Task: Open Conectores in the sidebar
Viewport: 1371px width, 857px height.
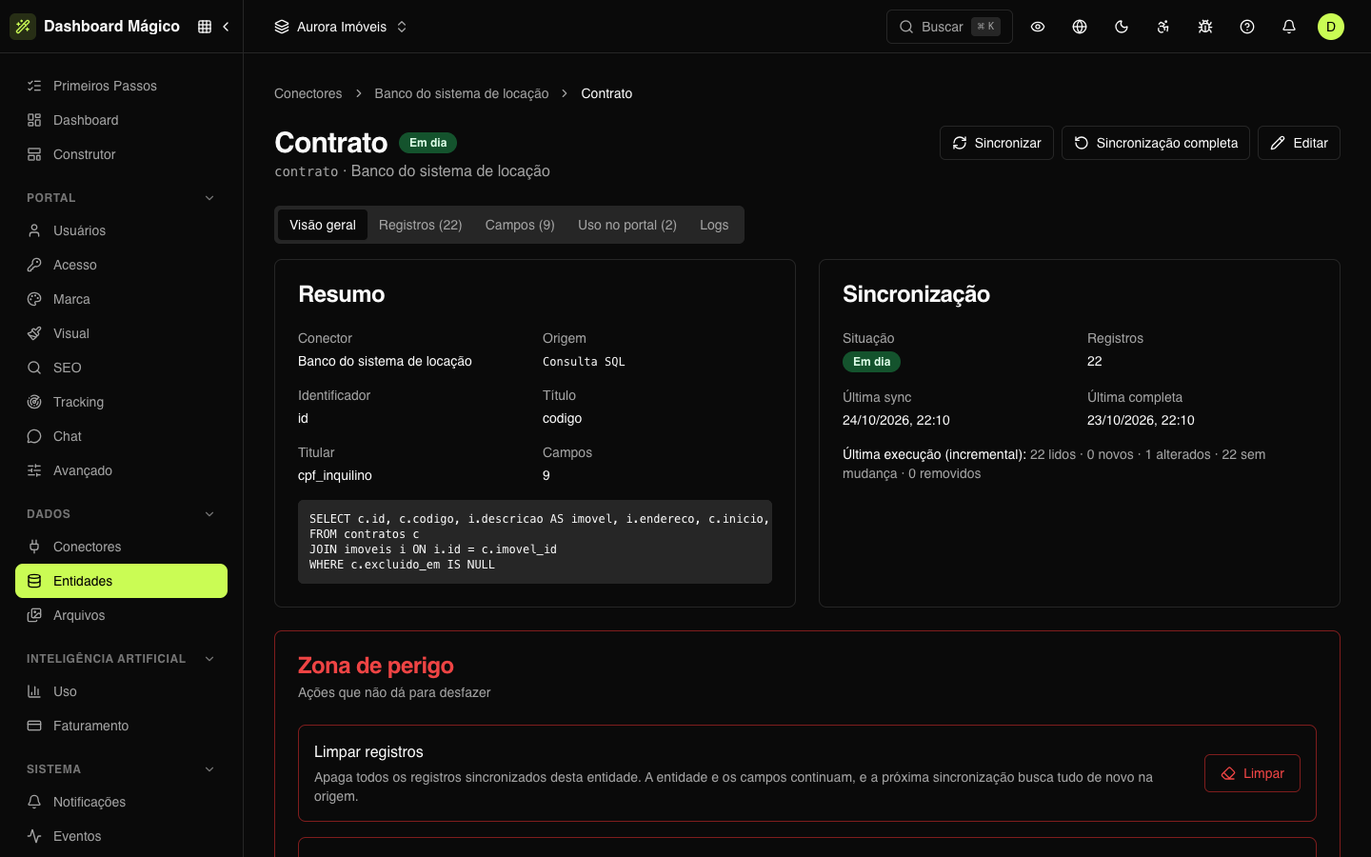Action: (121, 547)
